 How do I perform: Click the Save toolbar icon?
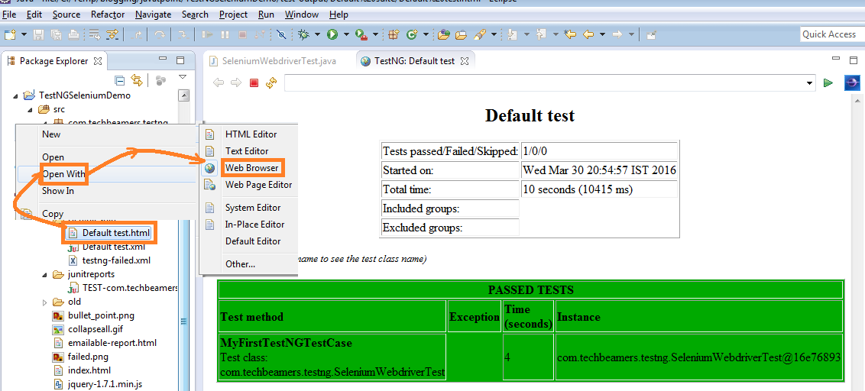[x=39, y=34]
